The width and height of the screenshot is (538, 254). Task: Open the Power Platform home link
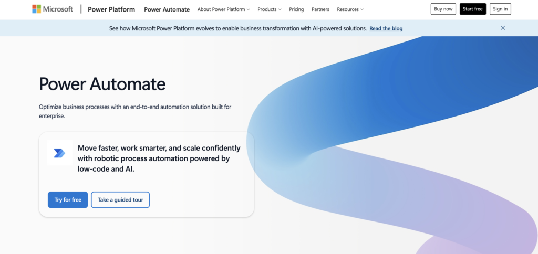tap(111, 9)
